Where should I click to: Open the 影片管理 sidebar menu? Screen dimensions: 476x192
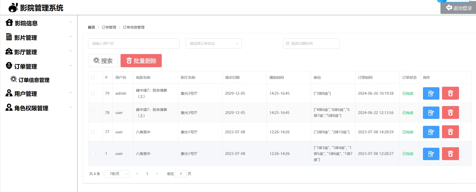click(x=39, y=37)
